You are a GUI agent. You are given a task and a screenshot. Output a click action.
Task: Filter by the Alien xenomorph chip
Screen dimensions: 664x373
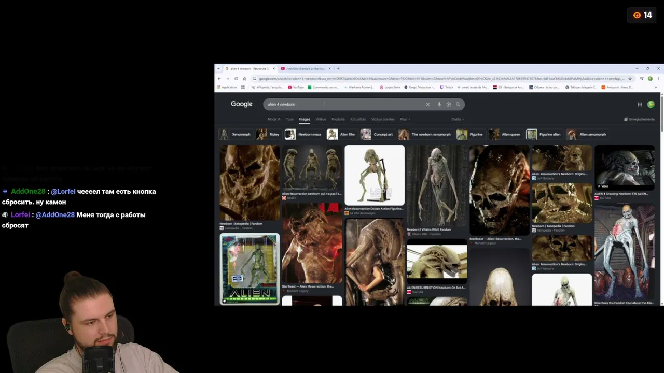point(587,134)
